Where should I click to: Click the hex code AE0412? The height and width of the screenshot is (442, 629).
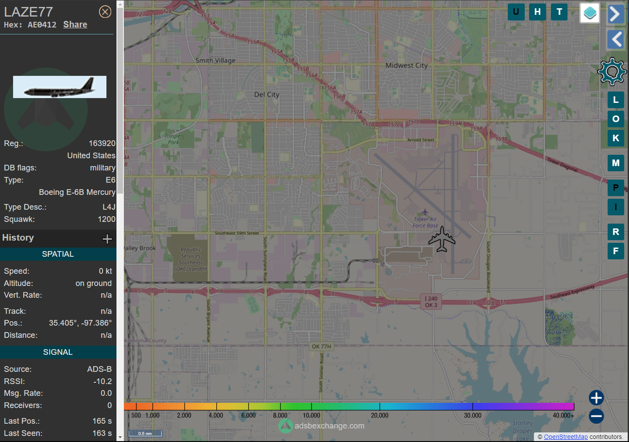42,25
